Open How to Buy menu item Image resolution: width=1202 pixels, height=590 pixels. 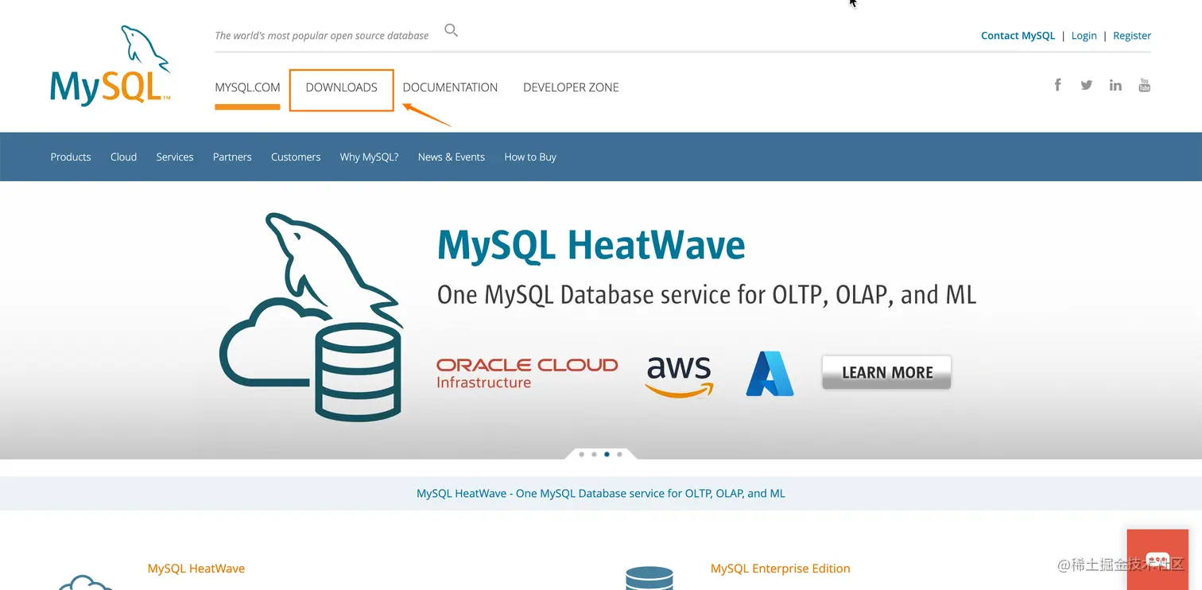(x=530, y=157)
